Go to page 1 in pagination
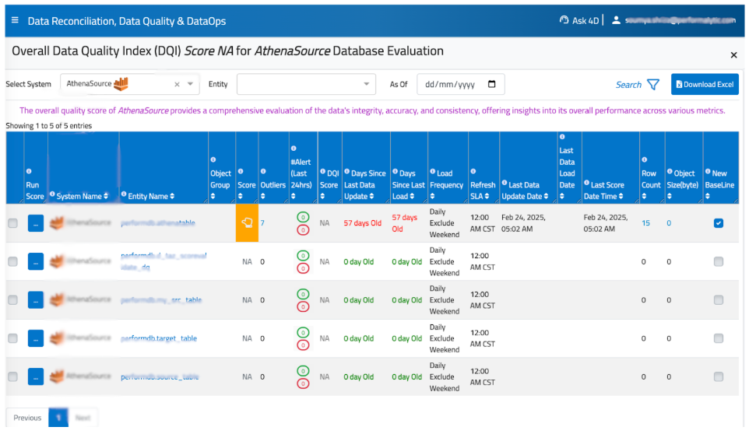 pos(58,418)
